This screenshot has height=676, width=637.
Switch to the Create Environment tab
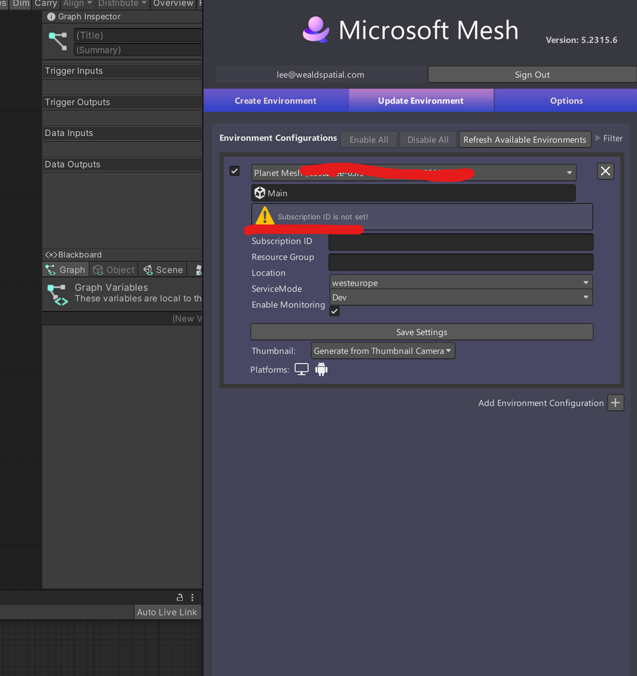(x=276, y=100)
